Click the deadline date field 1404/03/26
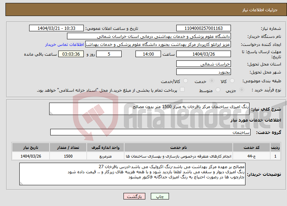The width and height of the screenshot is (287, 206). [x=203, y=54]
